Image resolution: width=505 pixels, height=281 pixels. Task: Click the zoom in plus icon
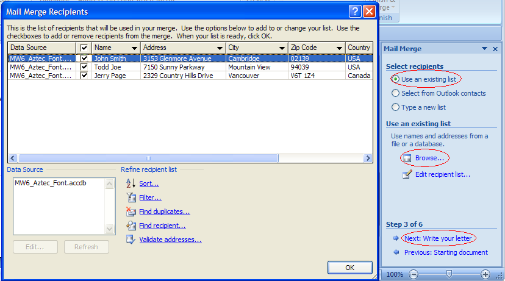pos(485,274)
